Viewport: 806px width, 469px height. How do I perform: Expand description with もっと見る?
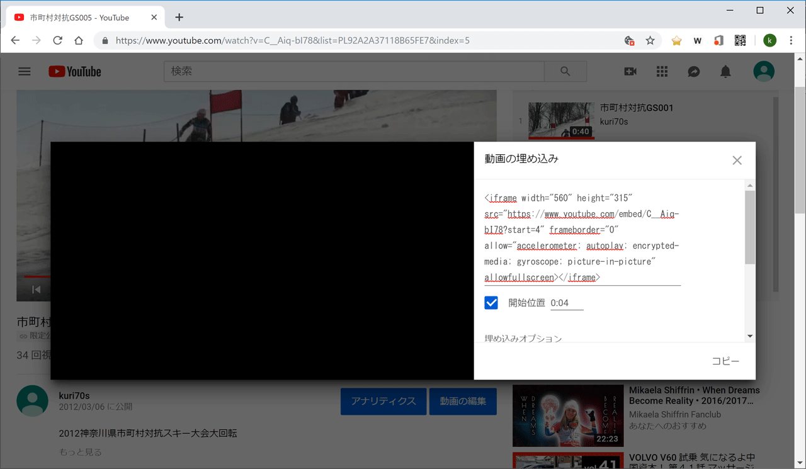tap(80, 452)
